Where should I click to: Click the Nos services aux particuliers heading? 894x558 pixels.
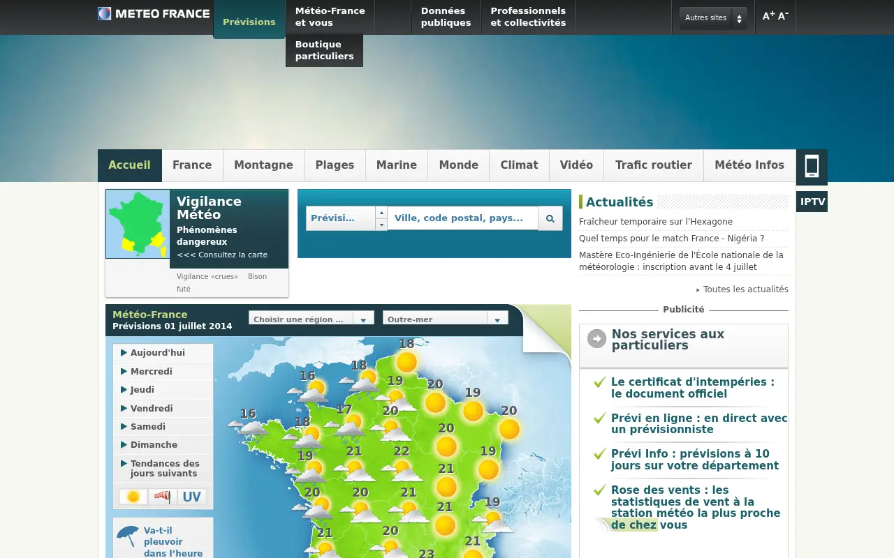pos(668,340)
